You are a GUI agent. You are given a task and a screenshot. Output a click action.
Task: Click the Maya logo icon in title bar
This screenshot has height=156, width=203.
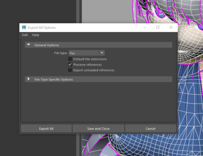pyautogui.click(x=24, y=28)
